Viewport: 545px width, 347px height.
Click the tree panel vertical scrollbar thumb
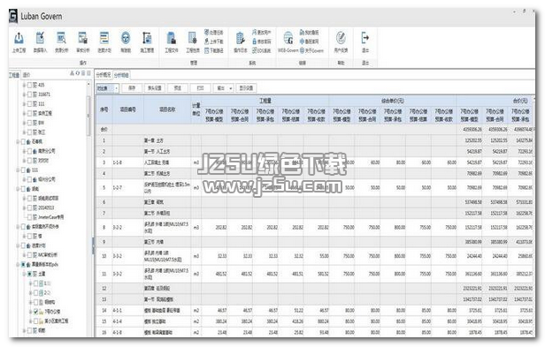[x=88, y=115]
